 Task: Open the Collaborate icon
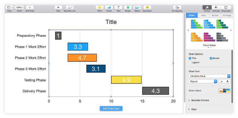(x=177, y=7)
